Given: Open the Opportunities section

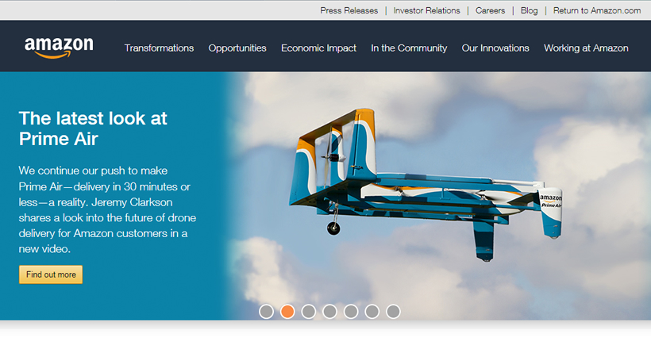Looking at the screenshot, I should (237, 48).
